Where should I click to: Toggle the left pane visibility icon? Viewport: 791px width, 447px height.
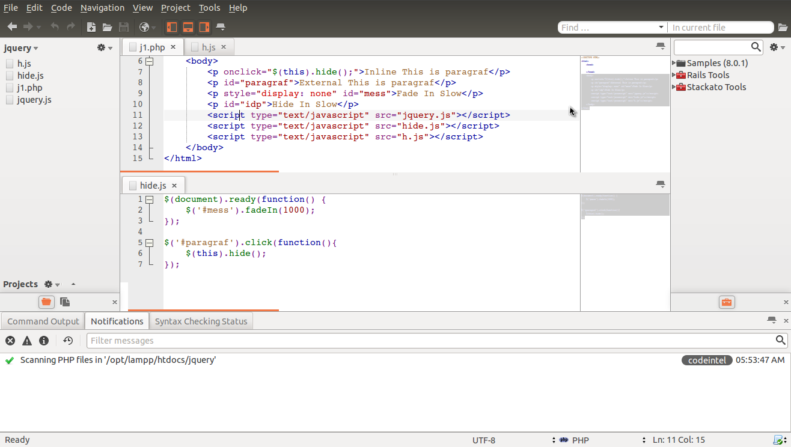click(171, 27)
